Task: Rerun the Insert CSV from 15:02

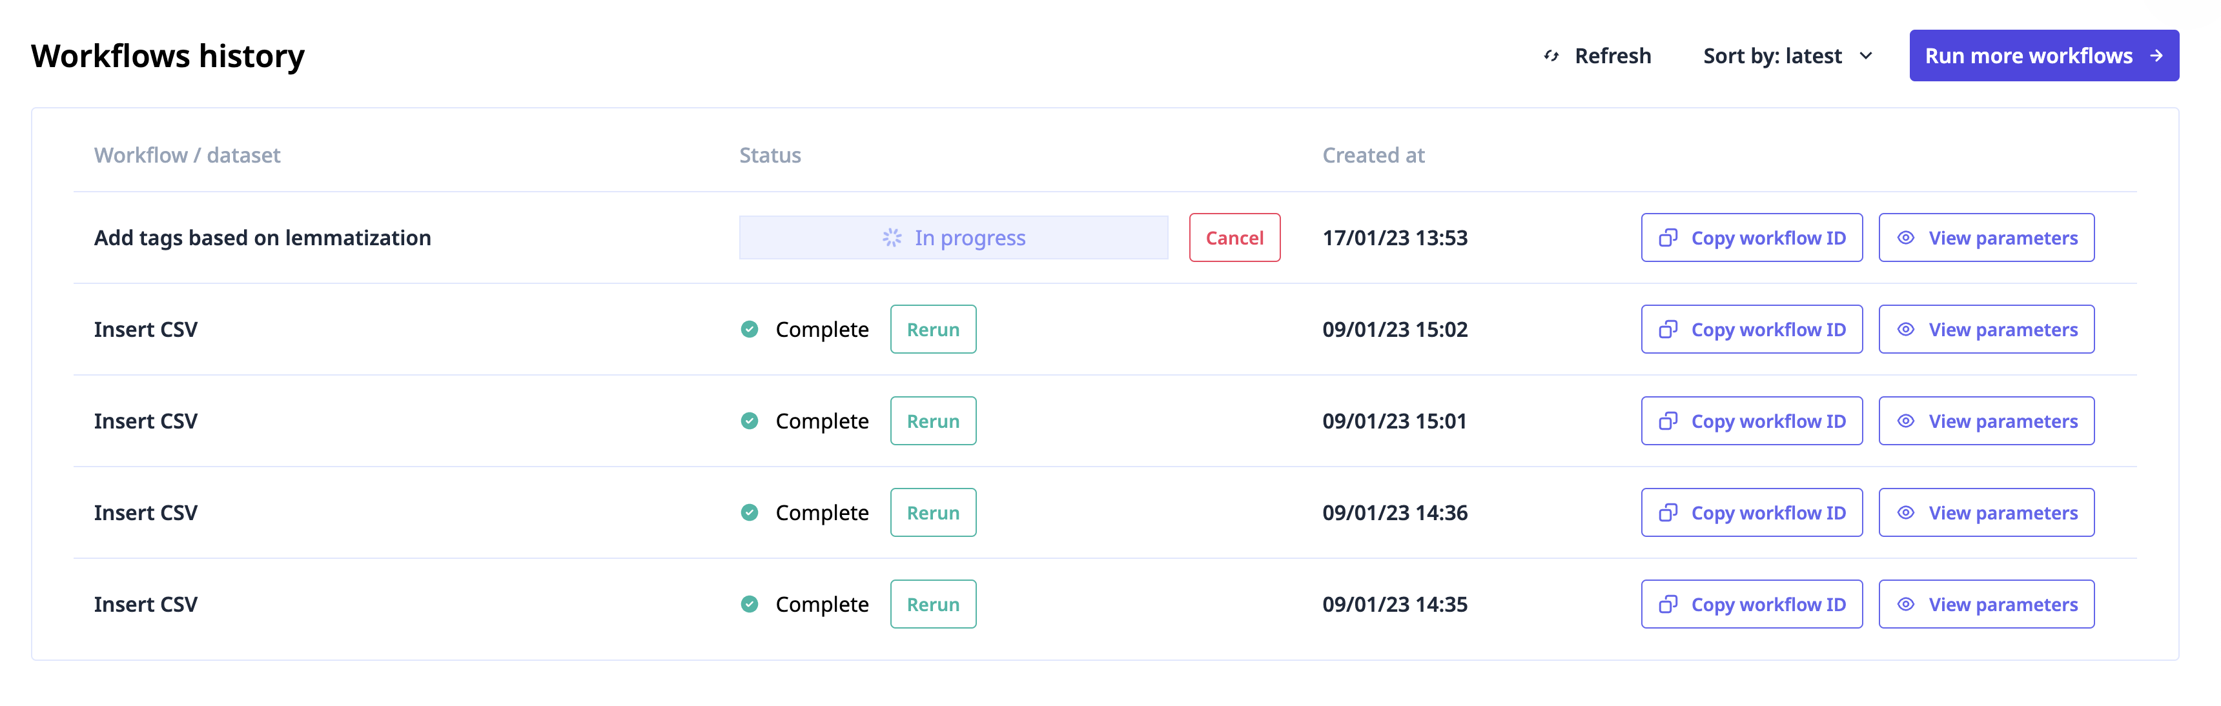Action: [932, 329]
